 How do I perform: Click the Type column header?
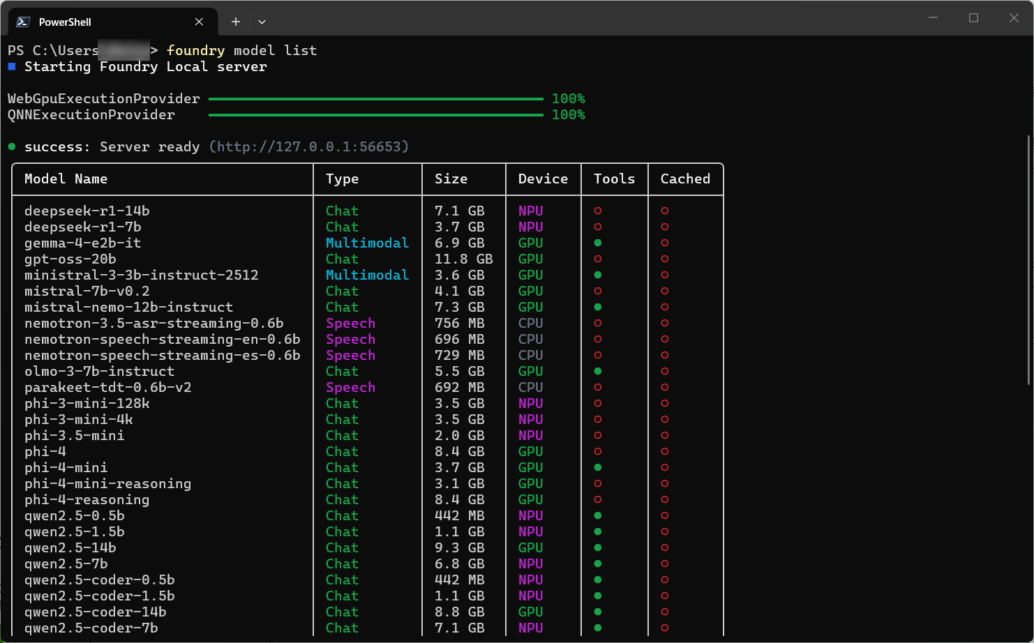point(342,179)
